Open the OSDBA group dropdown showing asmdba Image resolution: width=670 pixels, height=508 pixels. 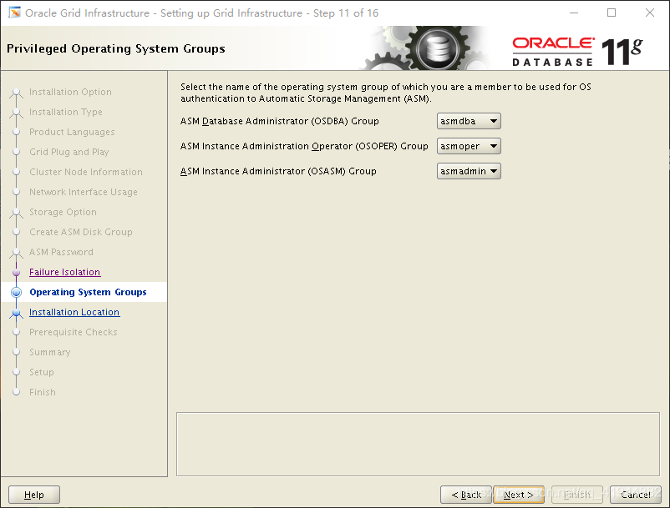(469, 121)
